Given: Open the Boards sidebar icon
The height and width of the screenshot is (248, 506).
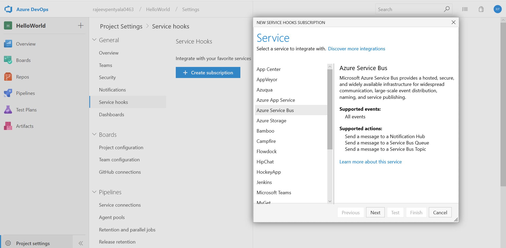Looking at the screenshot, I should [x=8, y=60].
